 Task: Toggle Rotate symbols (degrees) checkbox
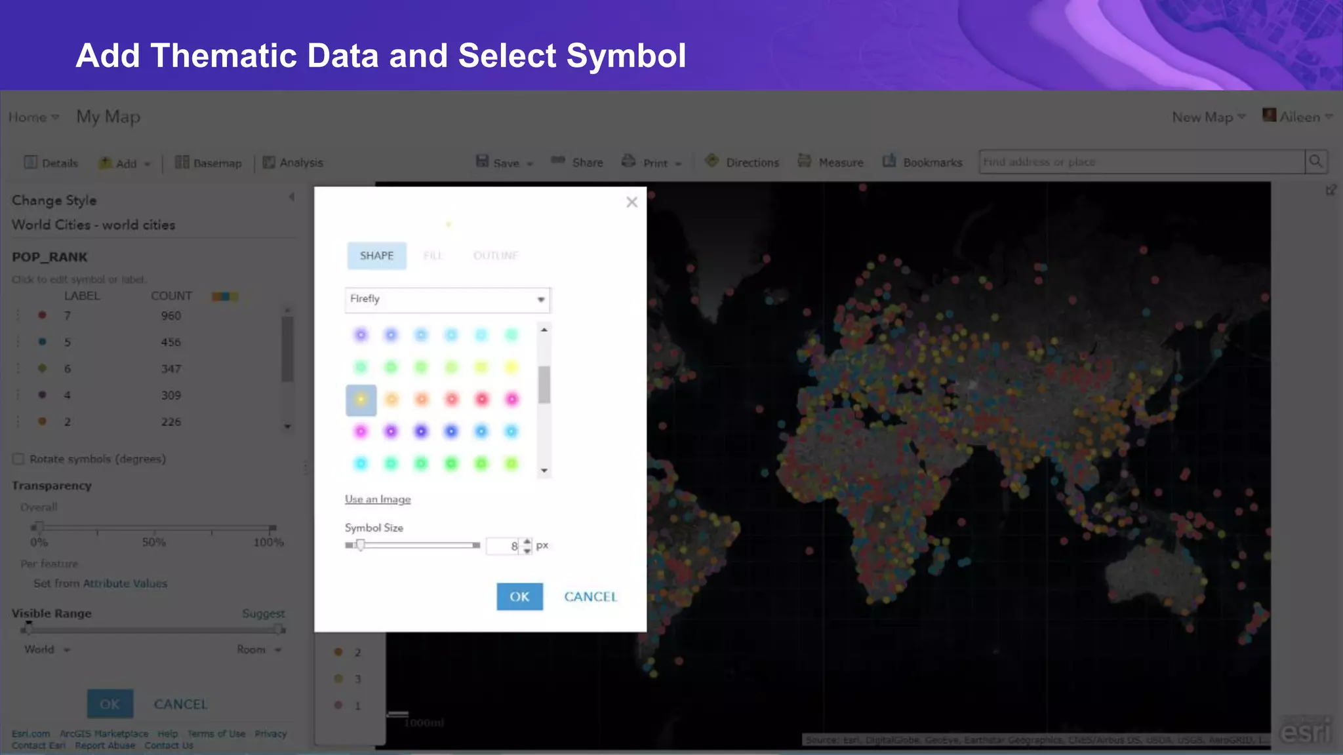click(18, 459)
